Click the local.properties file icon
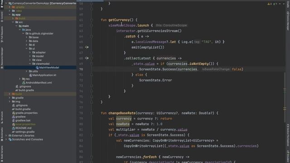This screenshot has height=163, width=290. coord(13,124)
